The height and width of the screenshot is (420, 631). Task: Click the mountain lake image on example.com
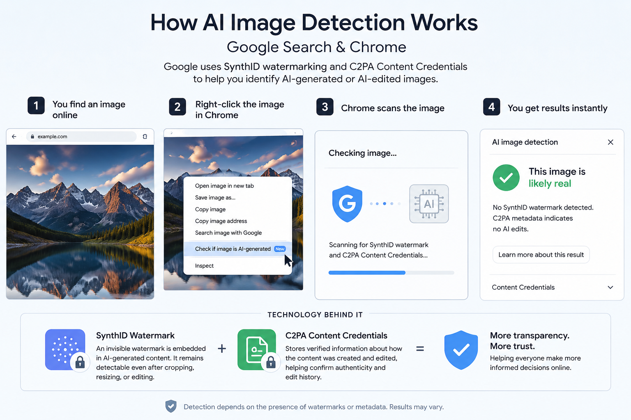tap(80, 221)
